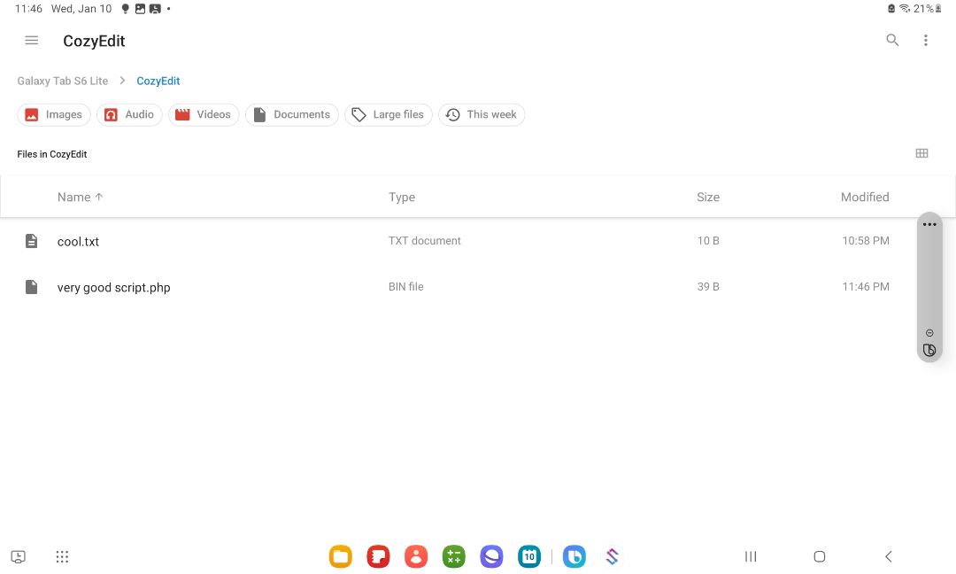Select the Videos filter chip
The image size is (956, 574).
point(204,115)
